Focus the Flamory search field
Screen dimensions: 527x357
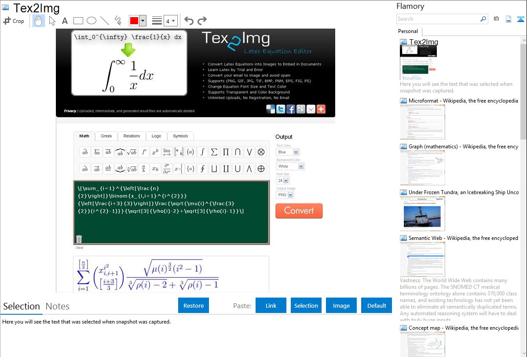[438, 19]
